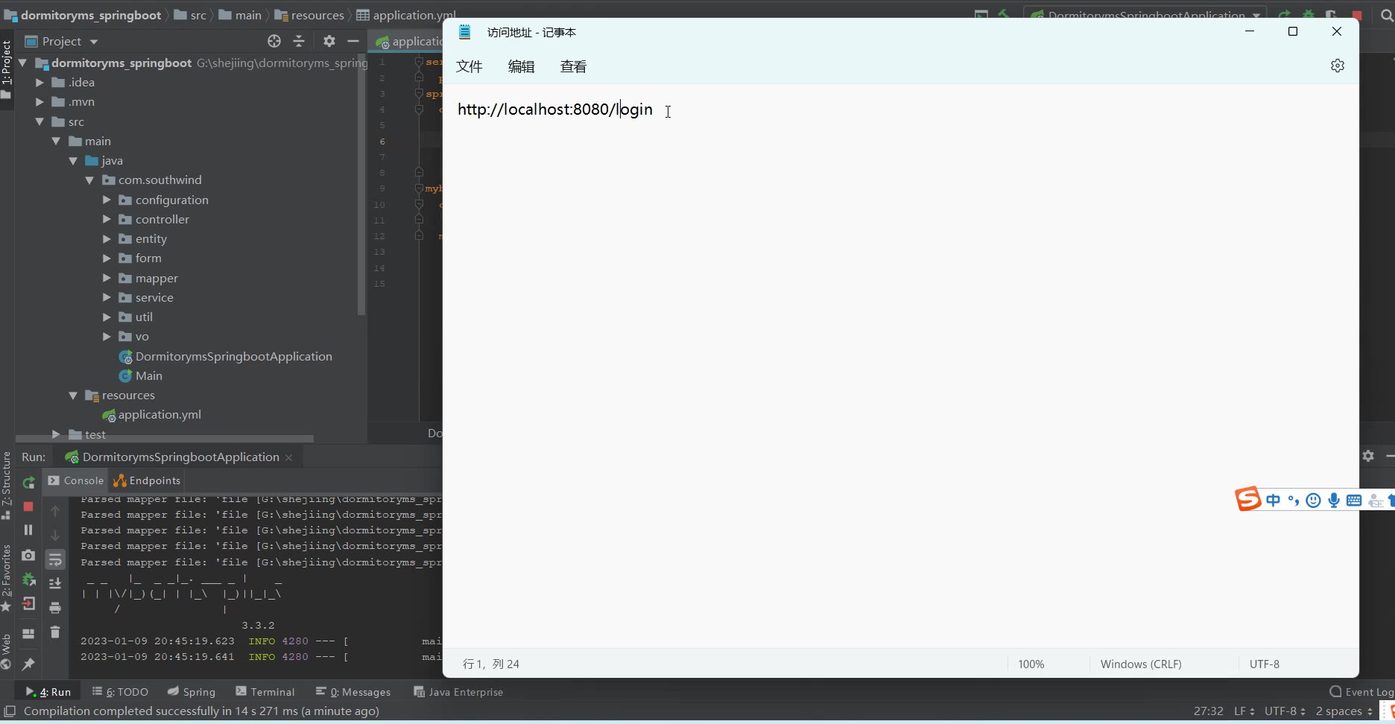1395x724 pixels.
Task: Click Windows (CRLF) line ending status
Action: click(x=1141, y=664)
